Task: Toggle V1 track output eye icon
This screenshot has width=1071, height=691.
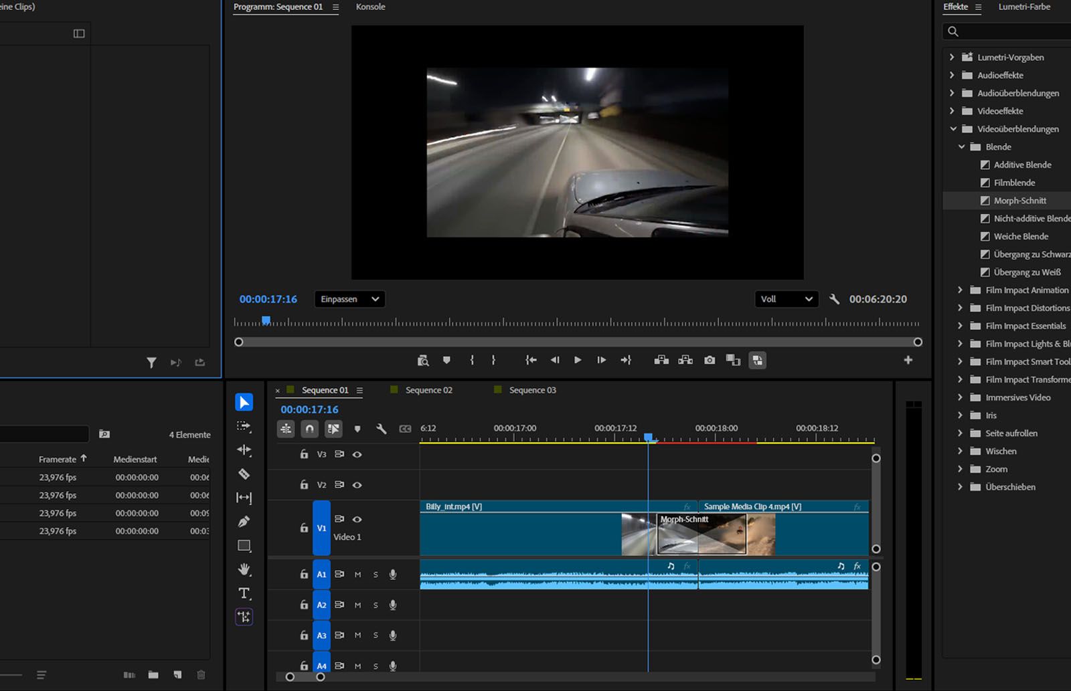Action: pyautogui.click(x=357, y=519)
